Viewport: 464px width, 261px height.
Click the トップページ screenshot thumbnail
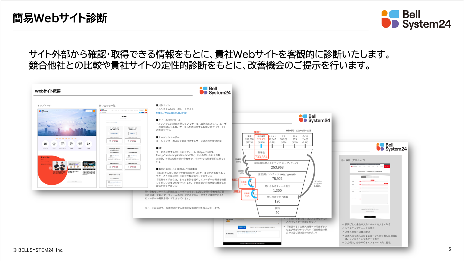(x=67, y=148)
